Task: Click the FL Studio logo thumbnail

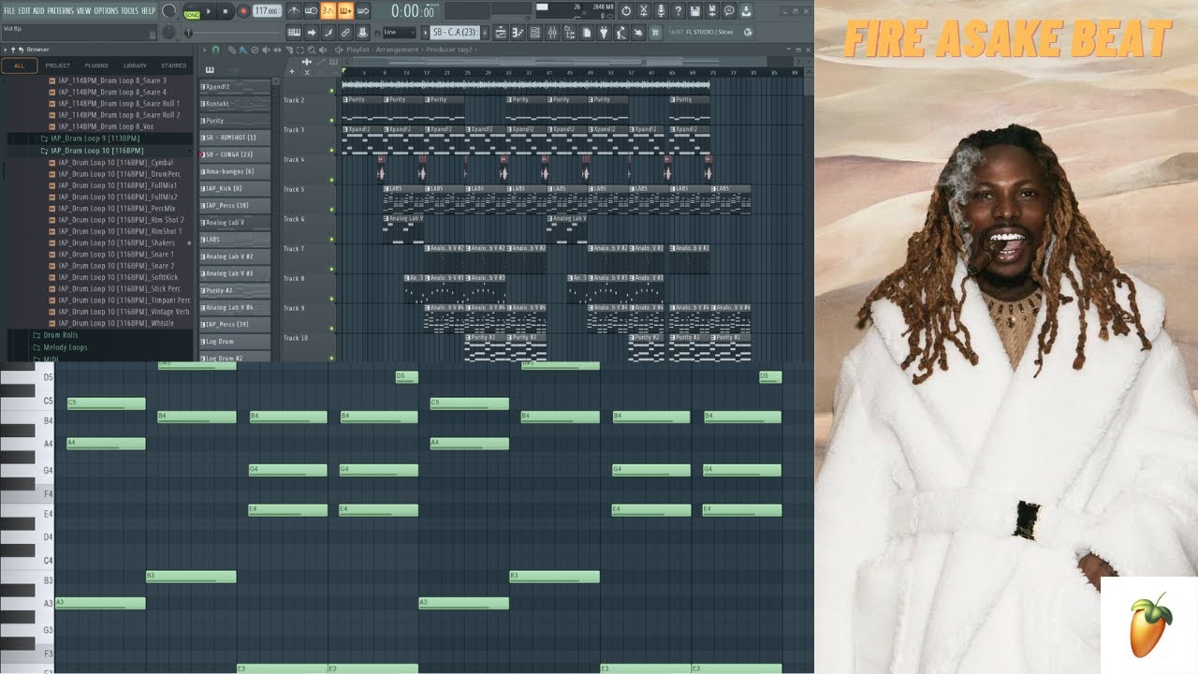Action: click(1149, 625)
